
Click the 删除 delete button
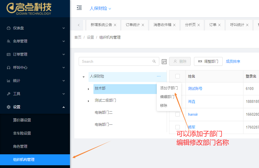pyautogui.click(x=180, y=61)
